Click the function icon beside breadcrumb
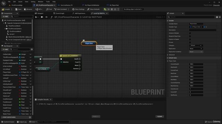 [x=51, y=17]
